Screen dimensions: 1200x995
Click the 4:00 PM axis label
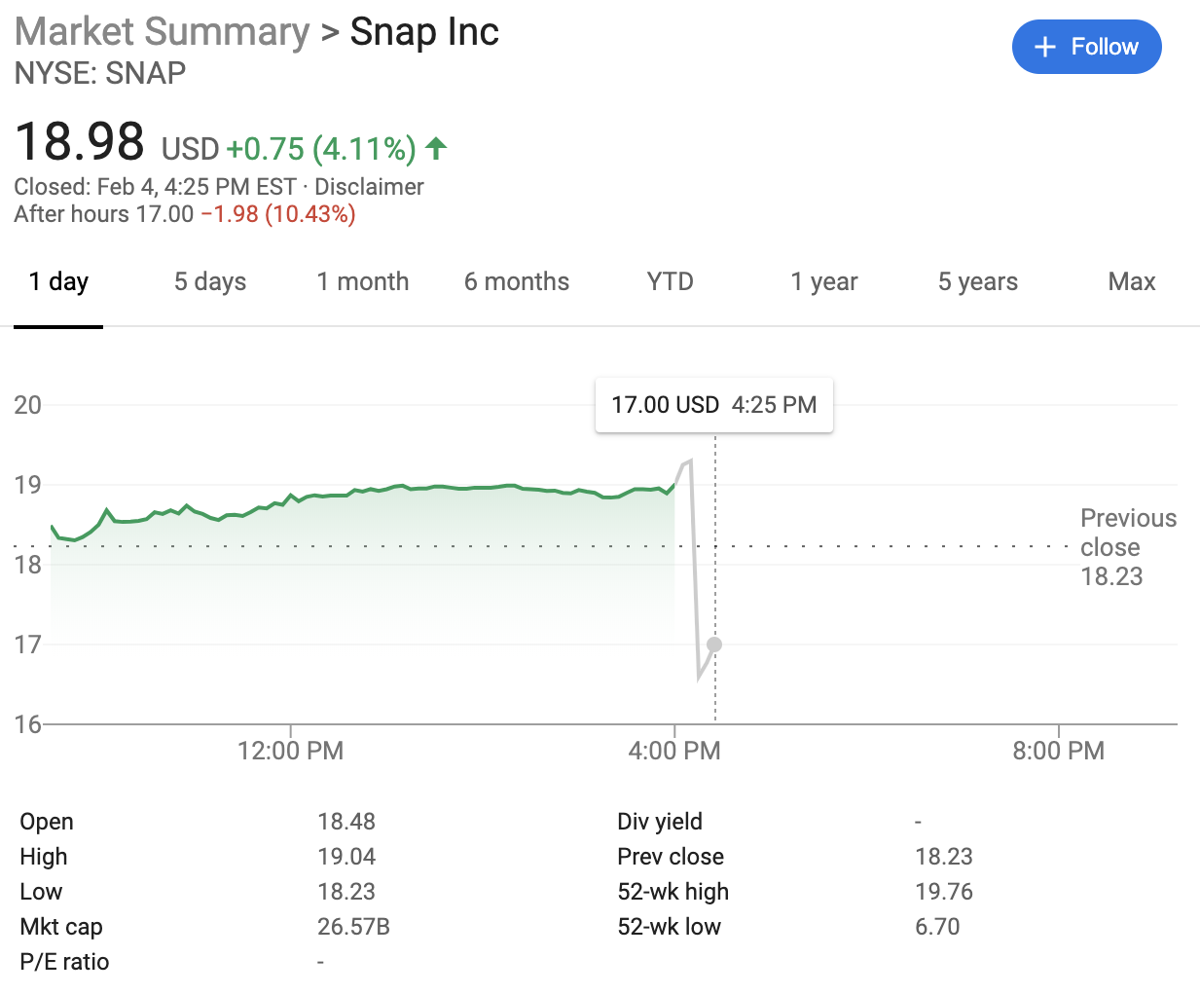click(674, 751)
